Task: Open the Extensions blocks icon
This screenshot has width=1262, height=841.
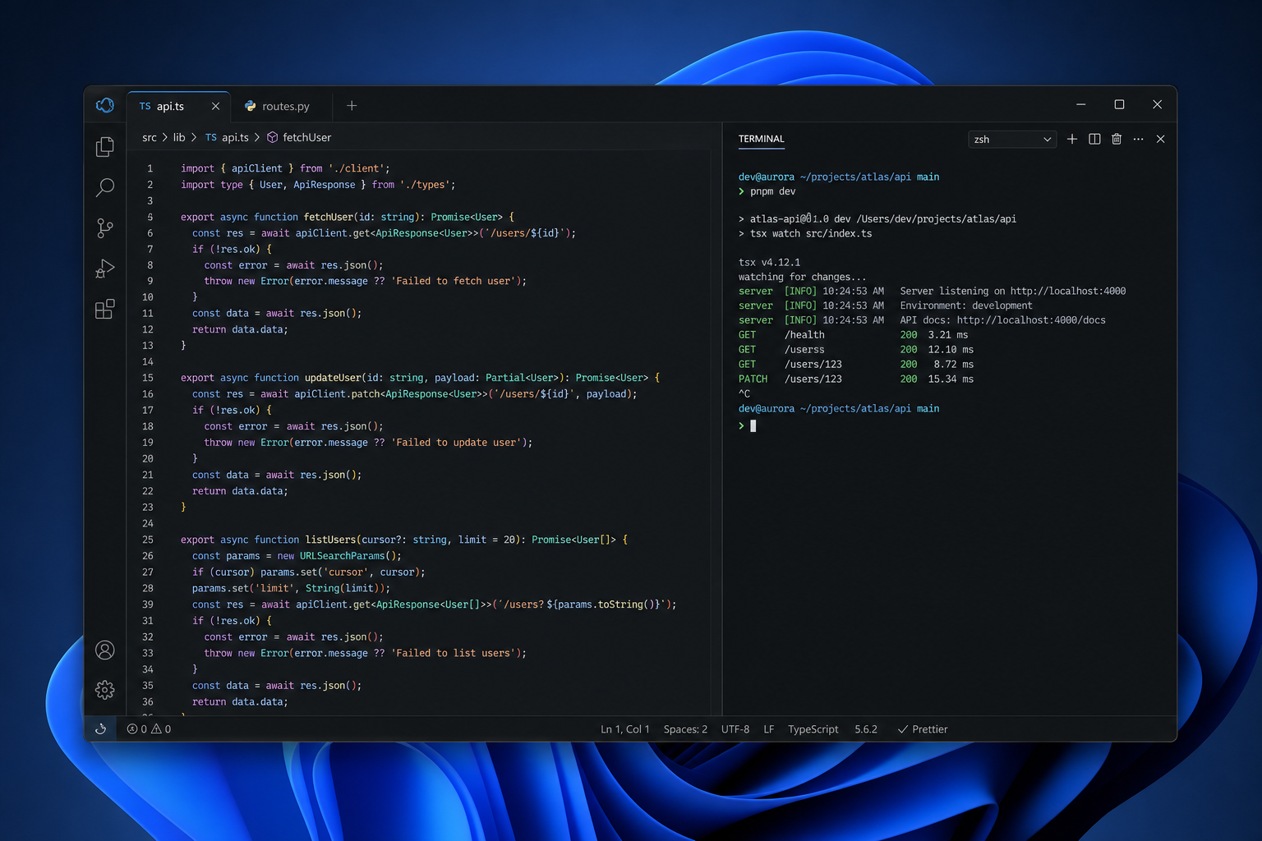Action: [x=105, y=309]
